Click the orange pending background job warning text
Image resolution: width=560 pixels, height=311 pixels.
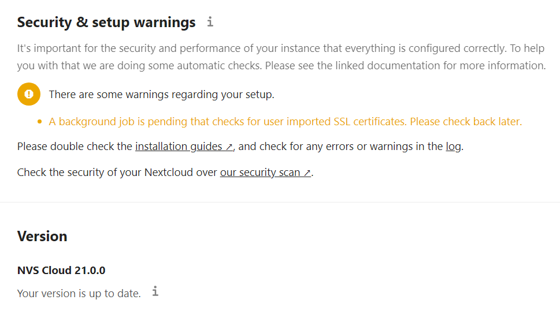[285, 122]
